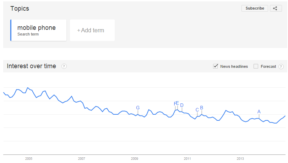Select news headline marker D
The image size is (288, 163).
coord(182,105)
